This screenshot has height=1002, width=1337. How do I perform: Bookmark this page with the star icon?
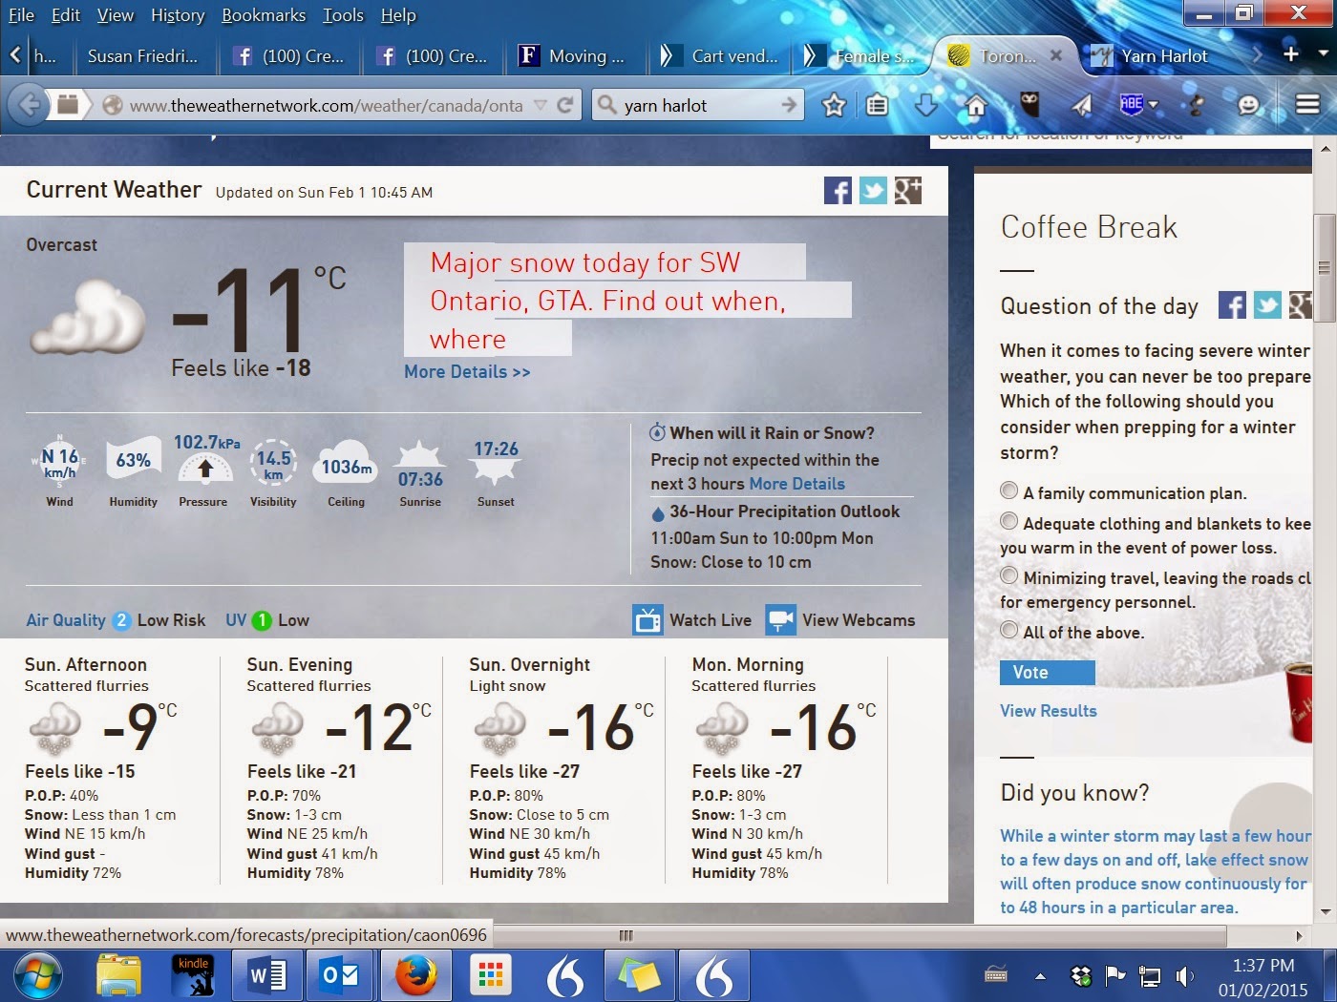(834, 105)
